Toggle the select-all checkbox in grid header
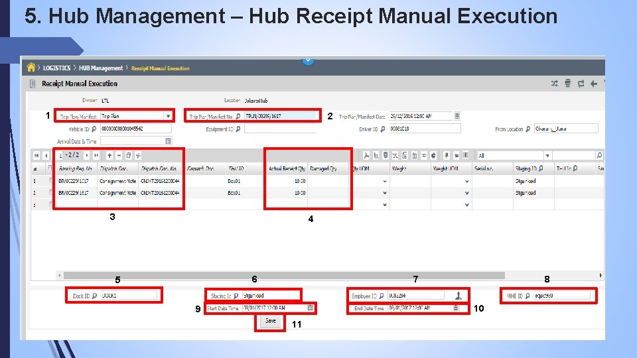 pyautogui.click(x=50, y=168)
